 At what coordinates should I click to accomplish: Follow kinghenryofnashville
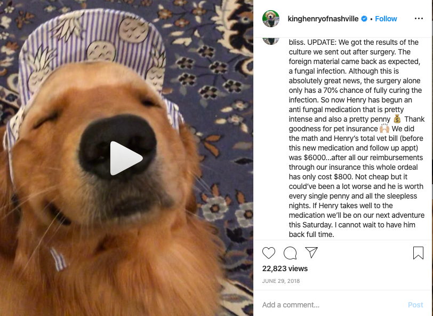(x=386, y=19)
